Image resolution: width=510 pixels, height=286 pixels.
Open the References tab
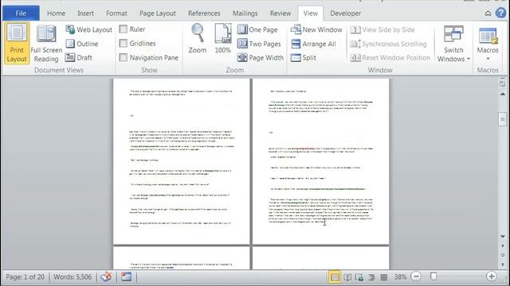click(x=204, y=14)
